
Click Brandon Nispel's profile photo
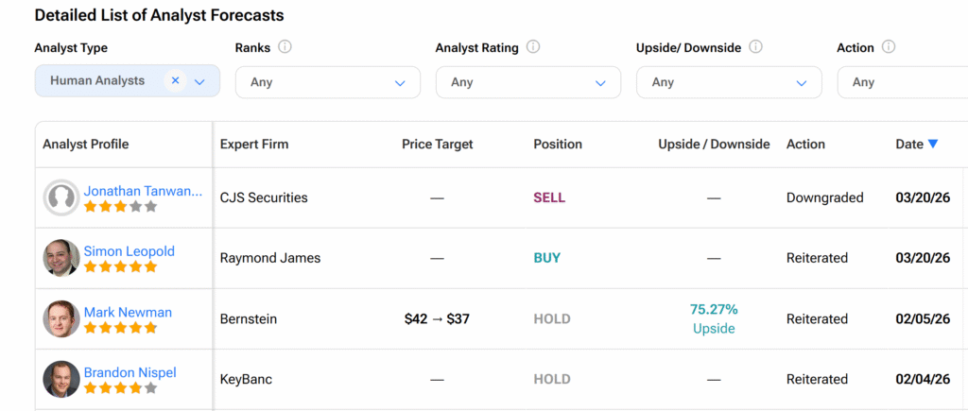click(x=61, y=379)
